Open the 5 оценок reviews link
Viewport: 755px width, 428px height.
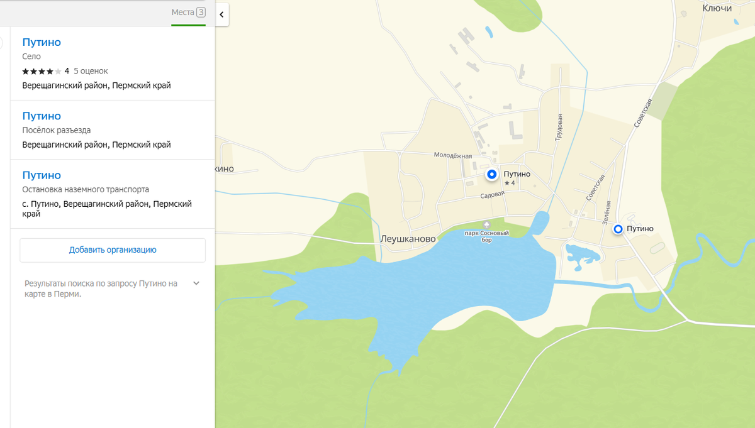coord(91,71)
